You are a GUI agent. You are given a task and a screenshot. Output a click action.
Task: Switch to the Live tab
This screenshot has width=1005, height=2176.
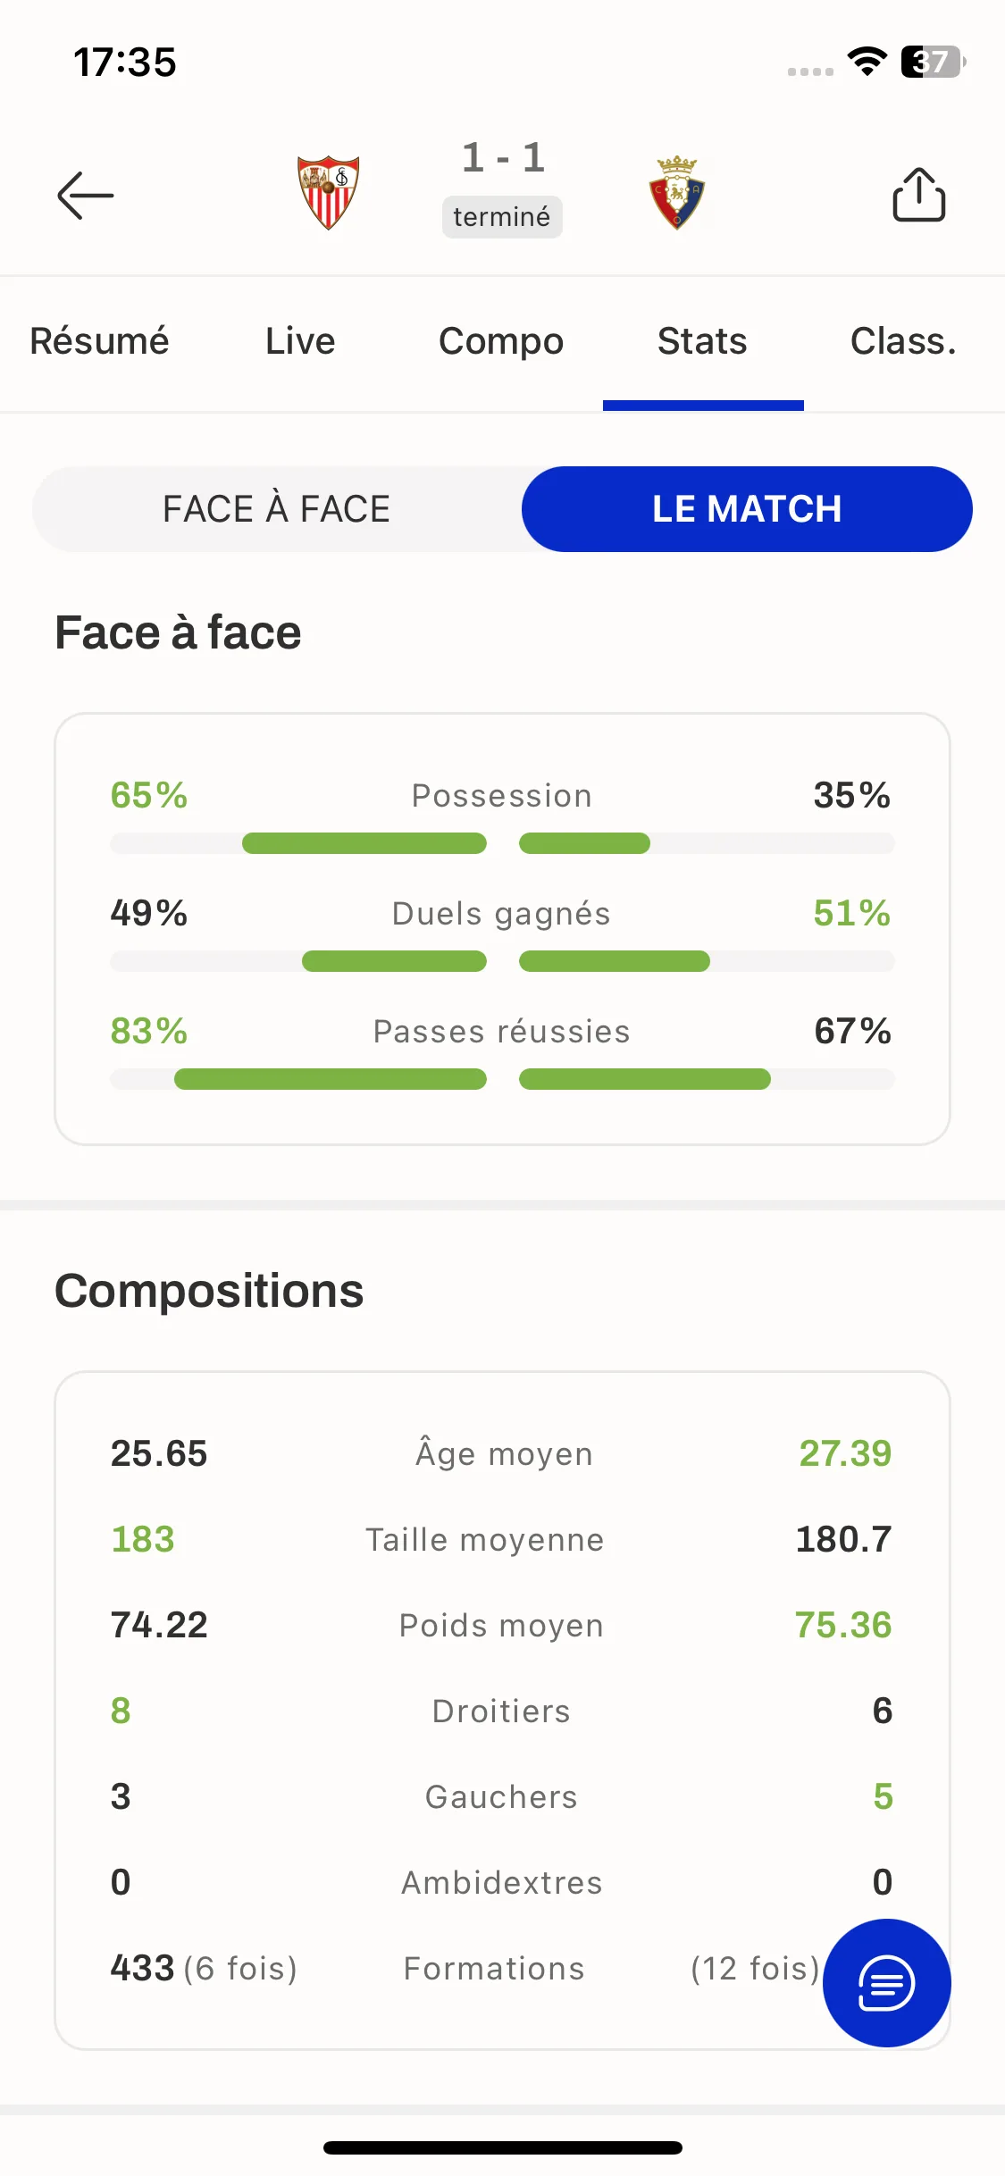(x=301, y=341)
